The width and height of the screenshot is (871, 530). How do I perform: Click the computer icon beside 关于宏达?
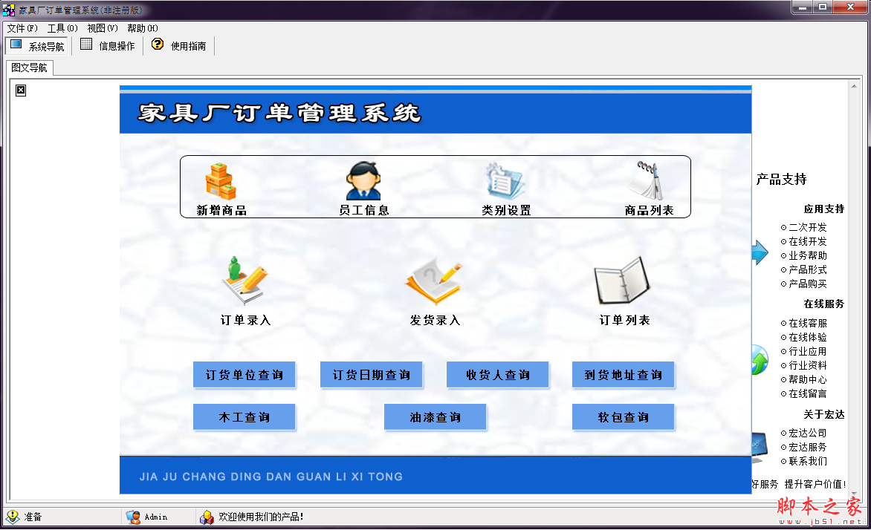point(760,448)
